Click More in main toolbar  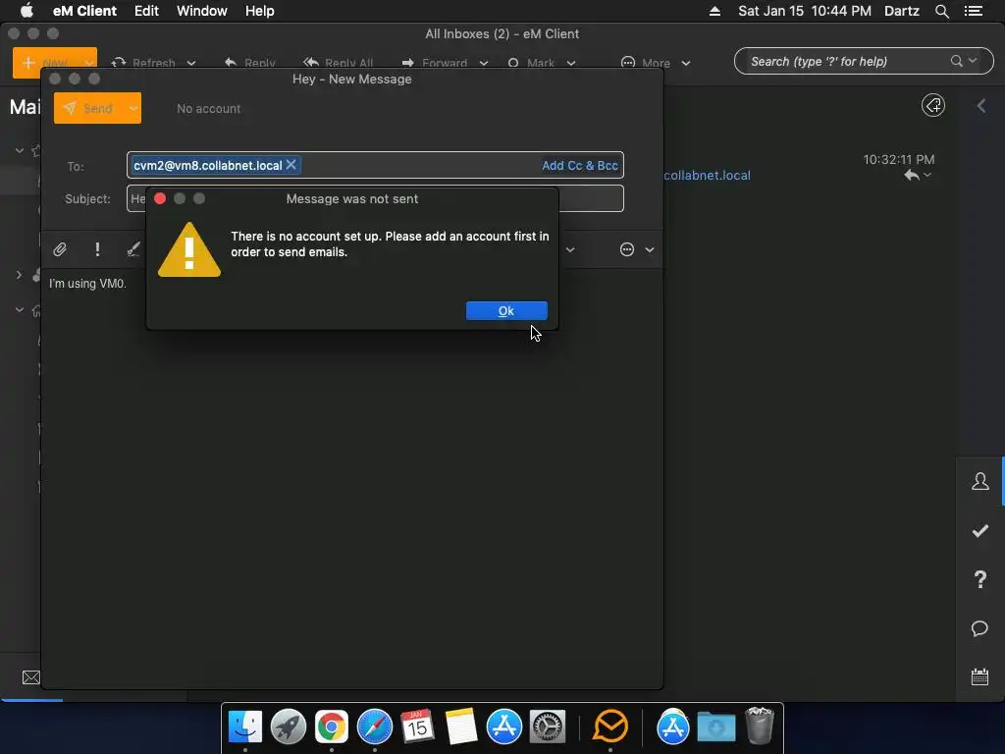point(646,63)
